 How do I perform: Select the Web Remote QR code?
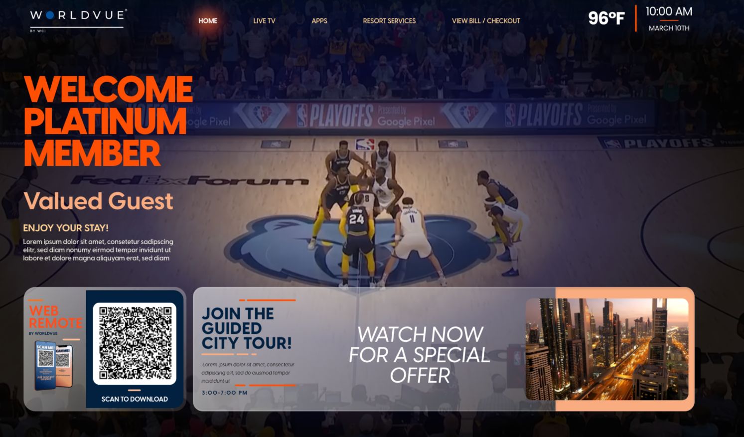[x=135, y=344]
